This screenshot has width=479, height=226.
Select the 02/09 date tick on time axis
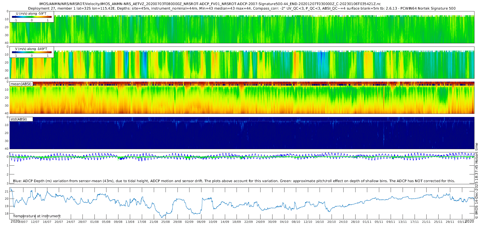click(189, 222)
